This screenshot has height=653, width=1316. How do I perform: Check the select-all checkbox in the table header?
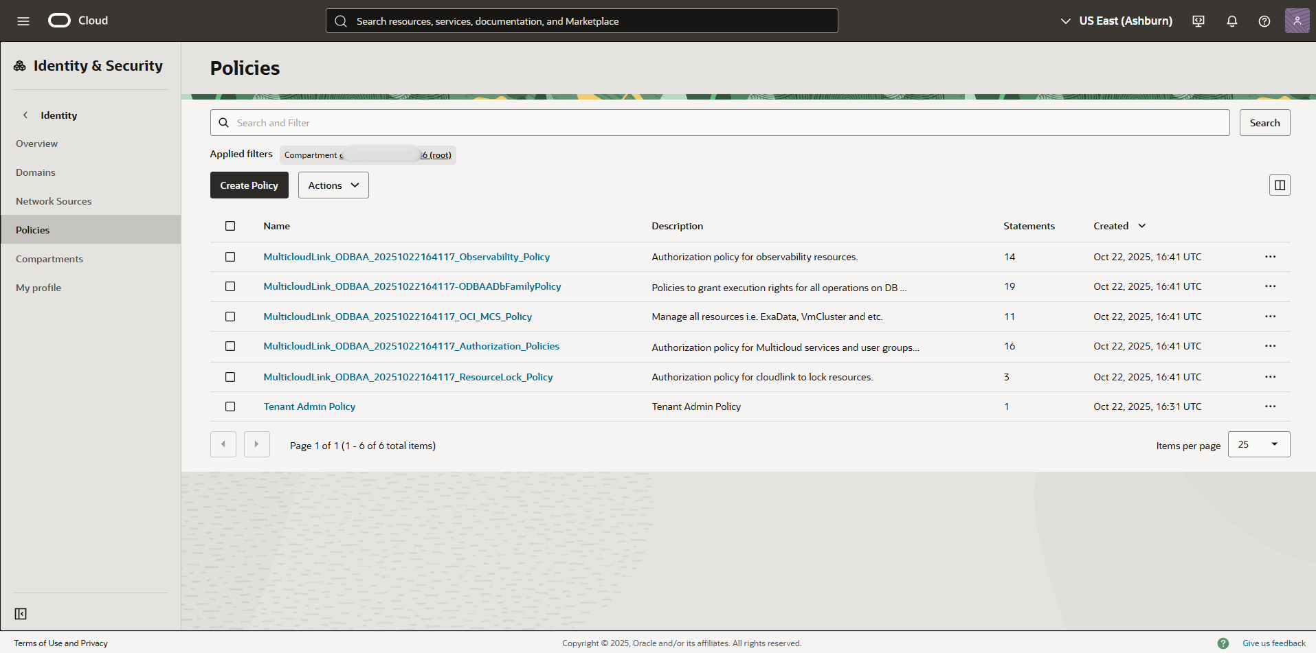tap(230, 225)
